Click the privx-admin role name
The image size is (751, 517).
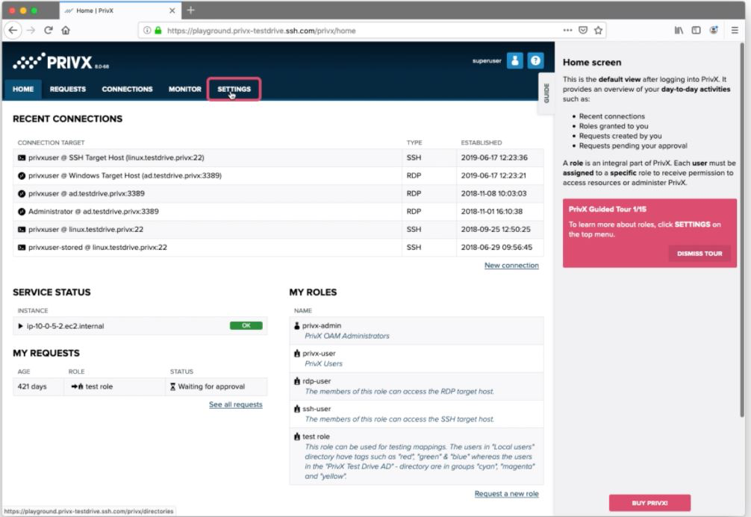click(x=322, y=325)
